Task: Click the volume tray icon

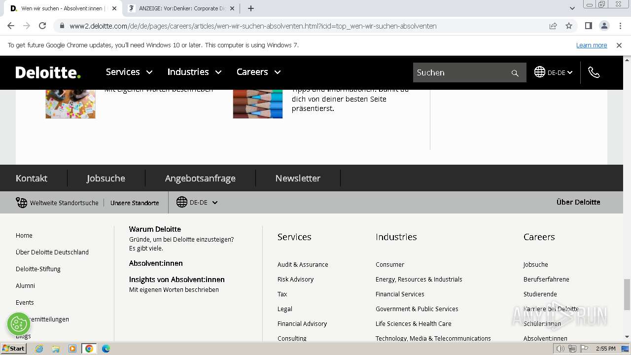Action: (x=560, y=349)
